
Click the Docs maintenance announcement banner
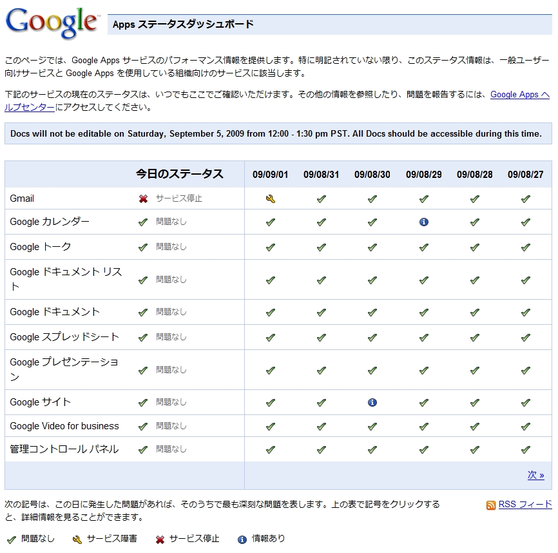click(278, 133)
